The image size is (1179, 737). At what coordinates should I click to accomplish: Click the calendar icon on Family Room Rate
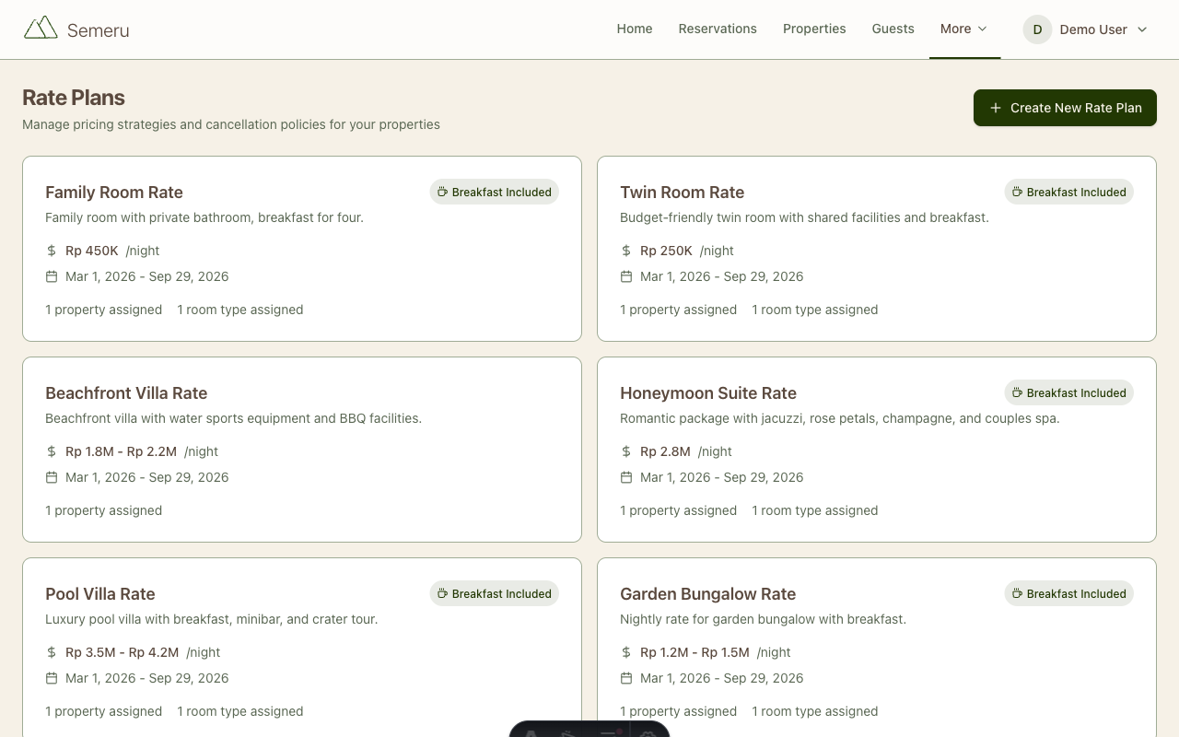pyautogui.click(x=52, y=276)
